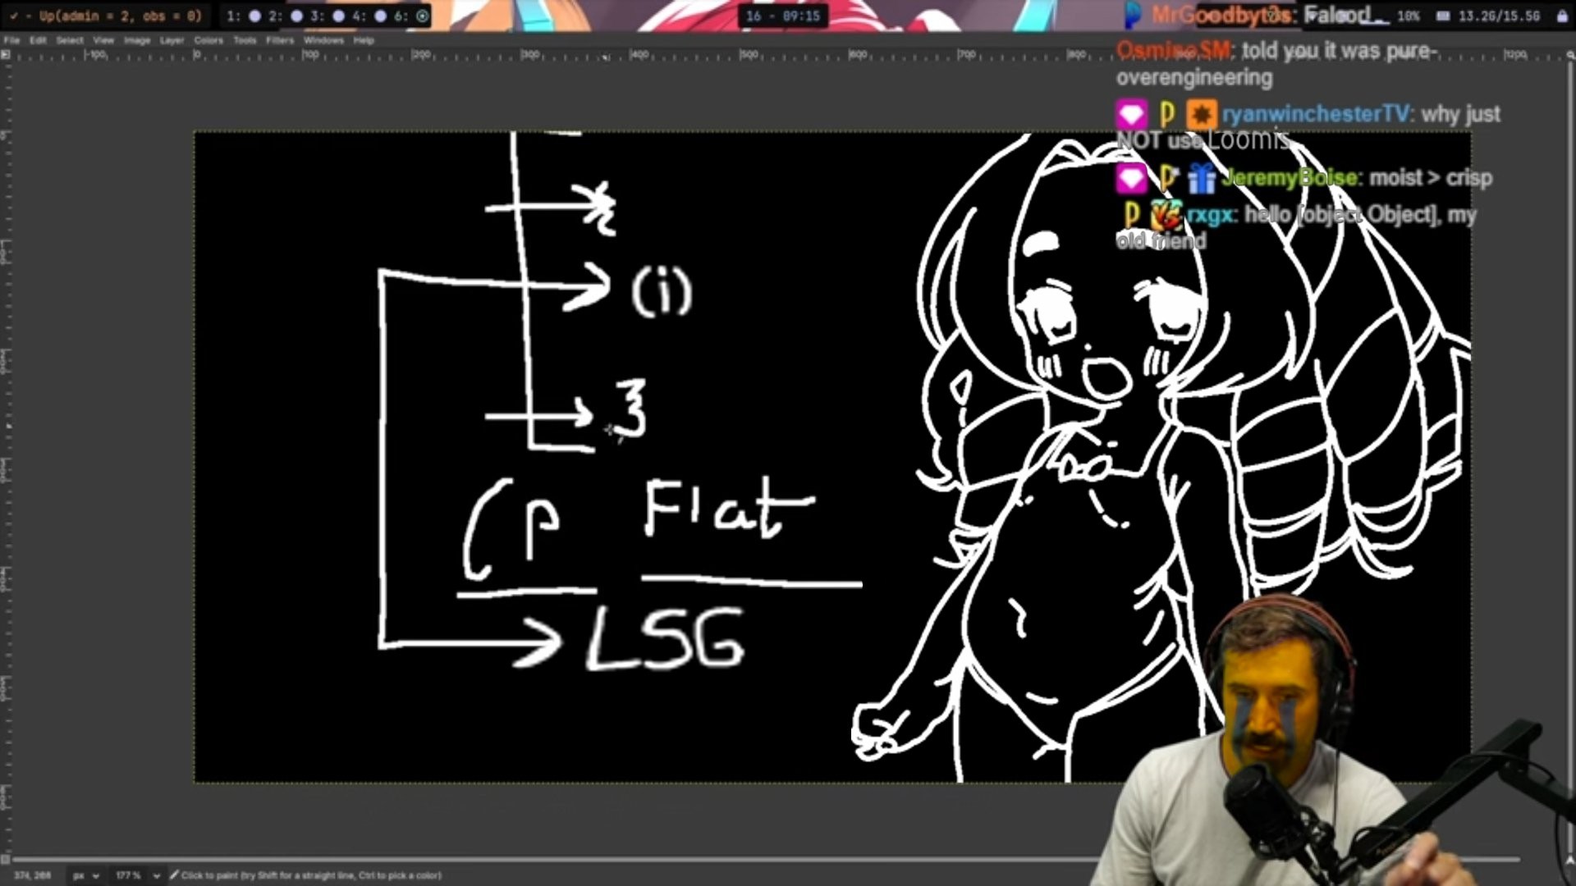
Task: Click OsmiseSM username in chat overlay
Action: (1173, 51)
